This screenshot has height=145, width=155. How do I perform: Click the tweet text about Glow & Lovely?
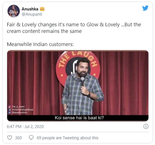click(x=74, y=28)
